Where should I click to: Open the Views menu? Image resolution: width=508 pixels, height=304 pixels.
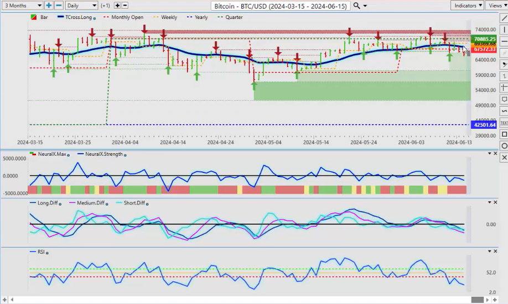pos(497,6)
